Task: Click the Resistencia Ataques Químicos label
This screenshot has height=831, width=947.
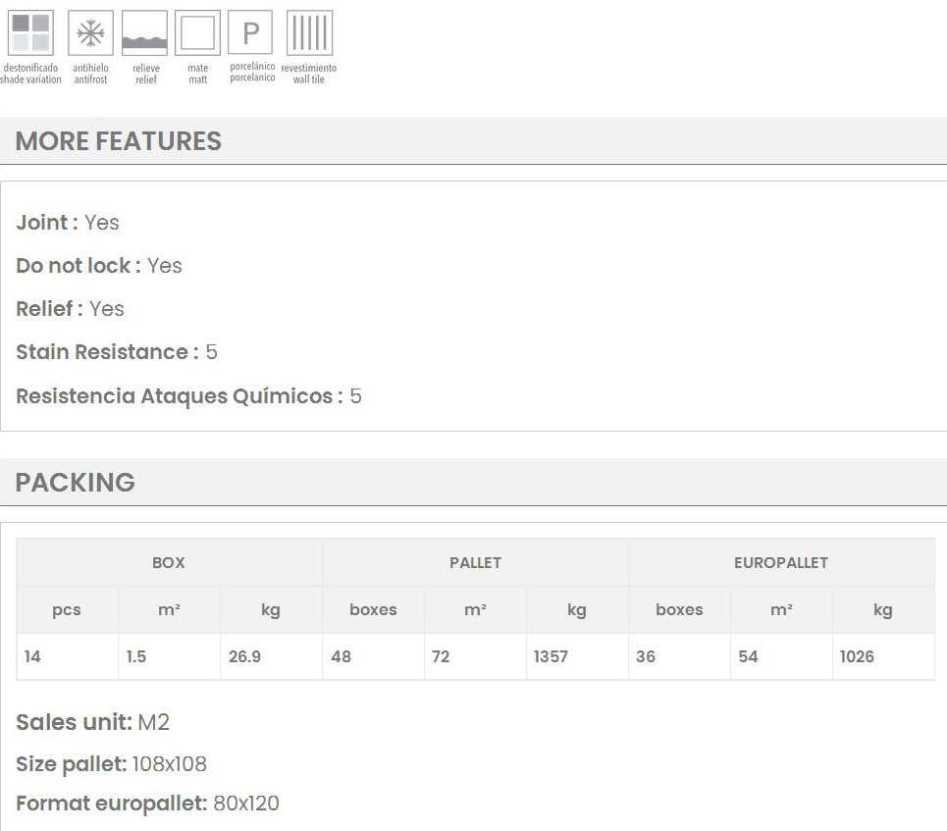Action: tap(180, 396)
